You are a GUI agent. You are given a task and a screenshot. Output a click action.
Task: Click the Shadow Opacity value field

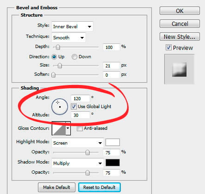pos(112,173)
